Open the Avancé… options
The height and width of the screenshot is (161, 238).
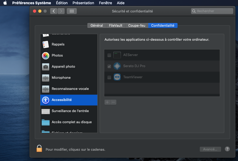click(x=210, y=149)
